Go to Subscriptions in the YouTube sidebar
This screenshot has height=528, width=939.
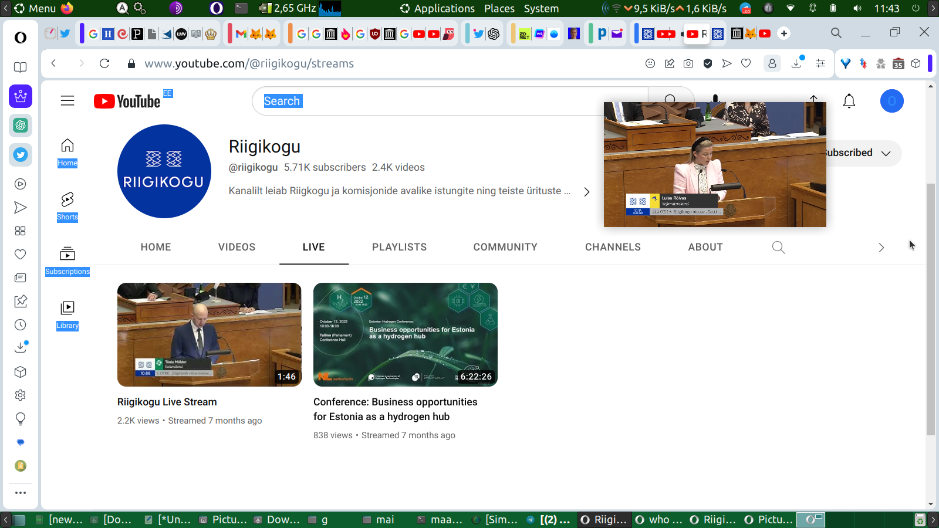tap(67, 260)
